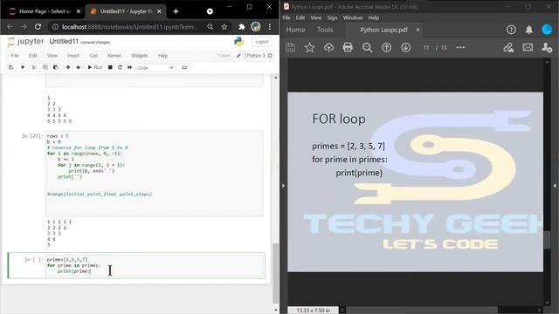Open Acrobat Window menu
559x314 pixels.
[x=353, y=17]
